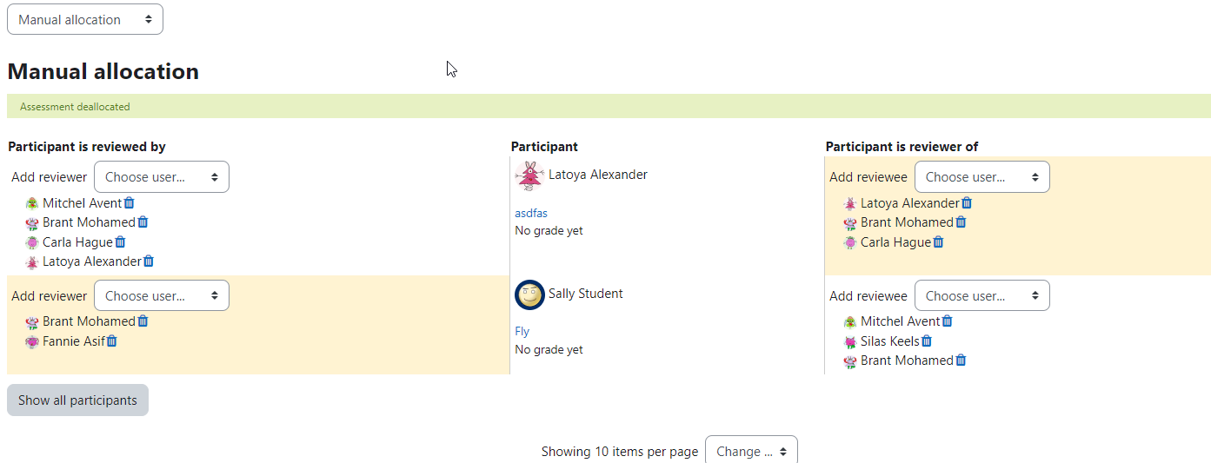Delete Brant Mohamed reviewer for Sally Student
The height and width of the screenshot is (463, 1211).
143,321
